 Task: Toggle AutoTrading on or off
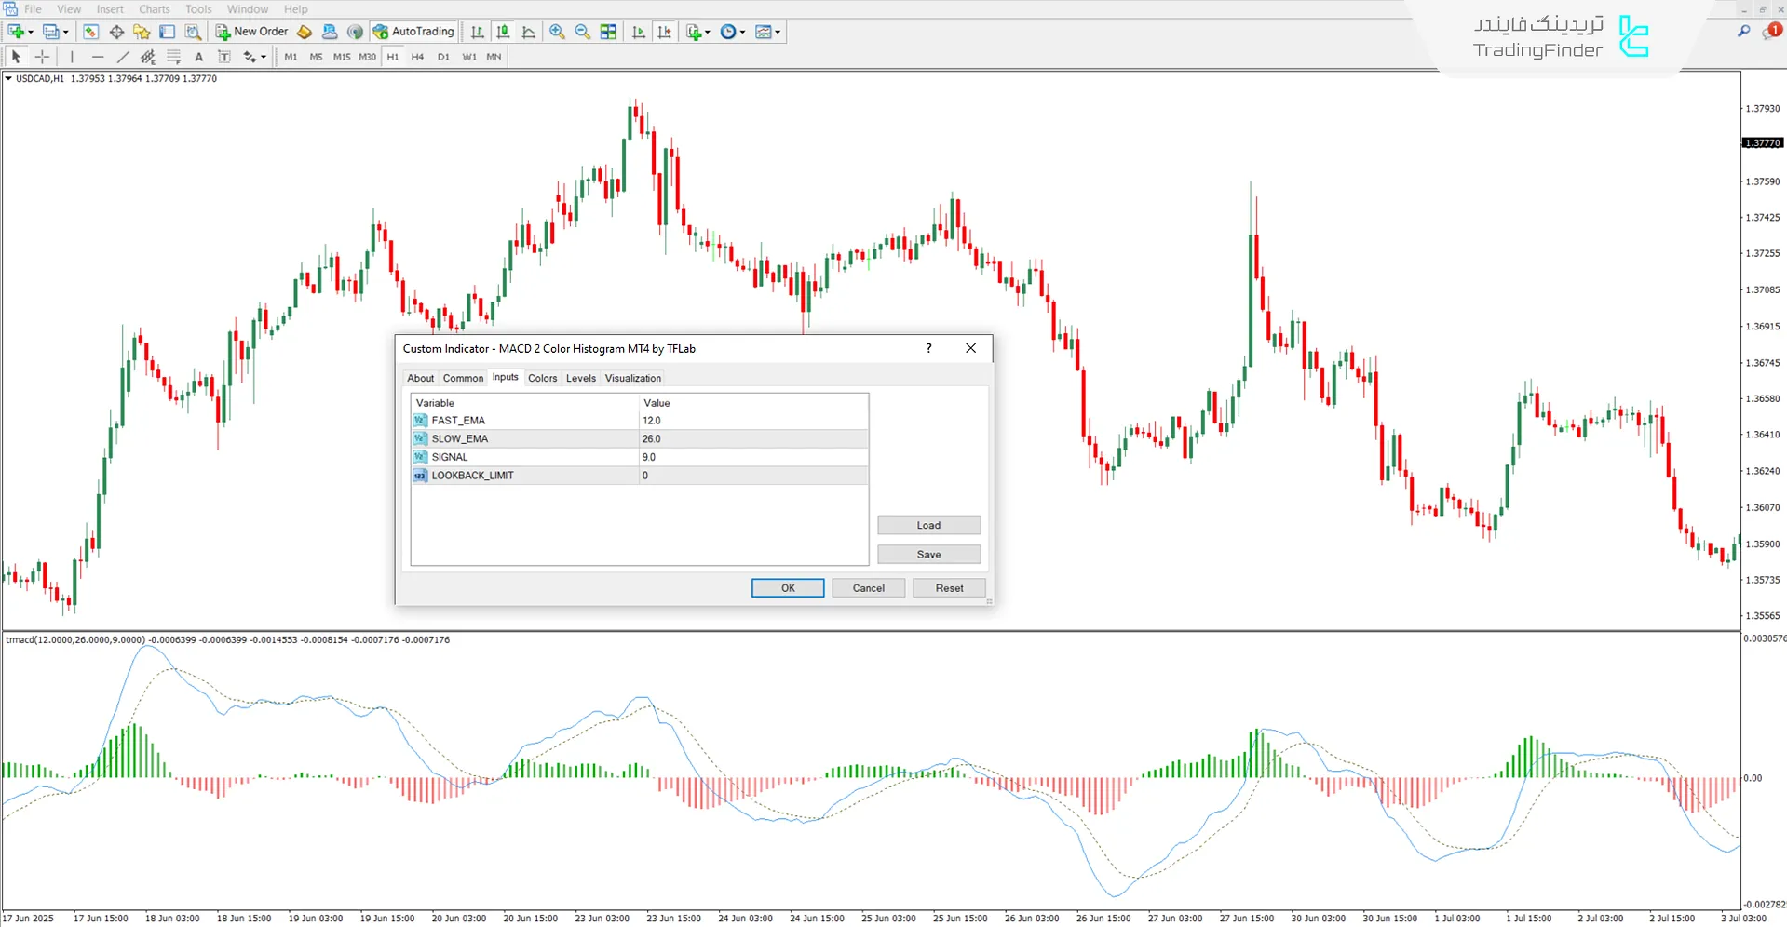coord(413,32)
